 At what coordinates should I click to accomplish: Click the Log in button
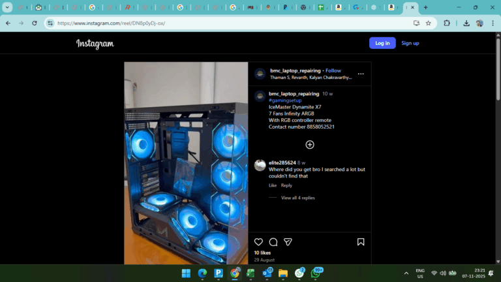click(382, 43)
